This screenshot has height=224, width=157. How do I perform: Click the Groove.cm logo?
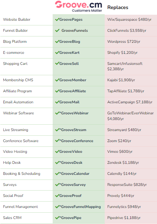coord(78,6)
